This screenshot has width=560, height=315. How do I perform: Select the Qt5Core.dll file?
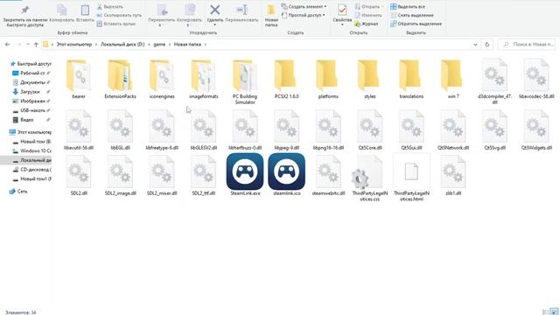[370, 129]
